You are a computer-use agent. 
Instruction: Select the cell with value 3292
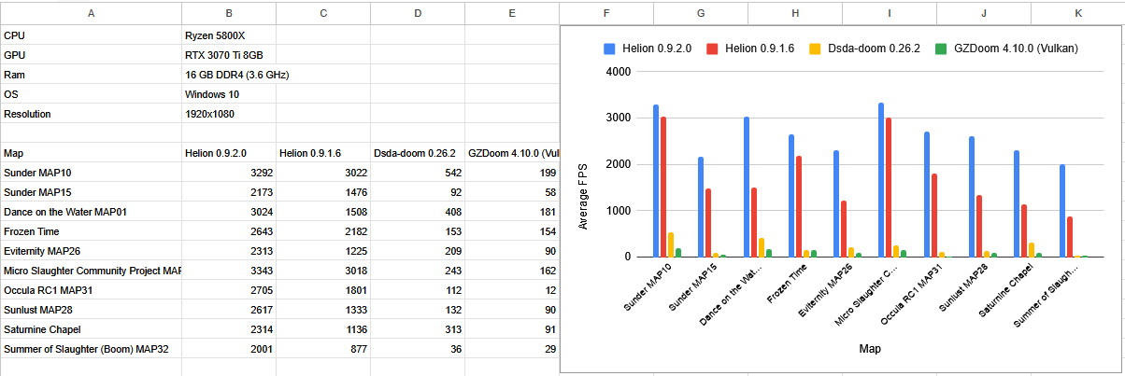pyautogui.click(x=229, y=172)
